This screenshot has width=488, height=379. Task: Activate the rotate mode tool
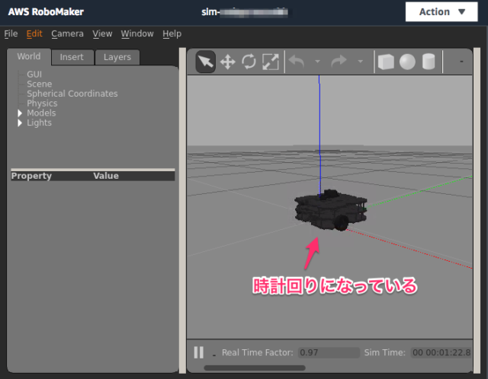click(249, 62)
